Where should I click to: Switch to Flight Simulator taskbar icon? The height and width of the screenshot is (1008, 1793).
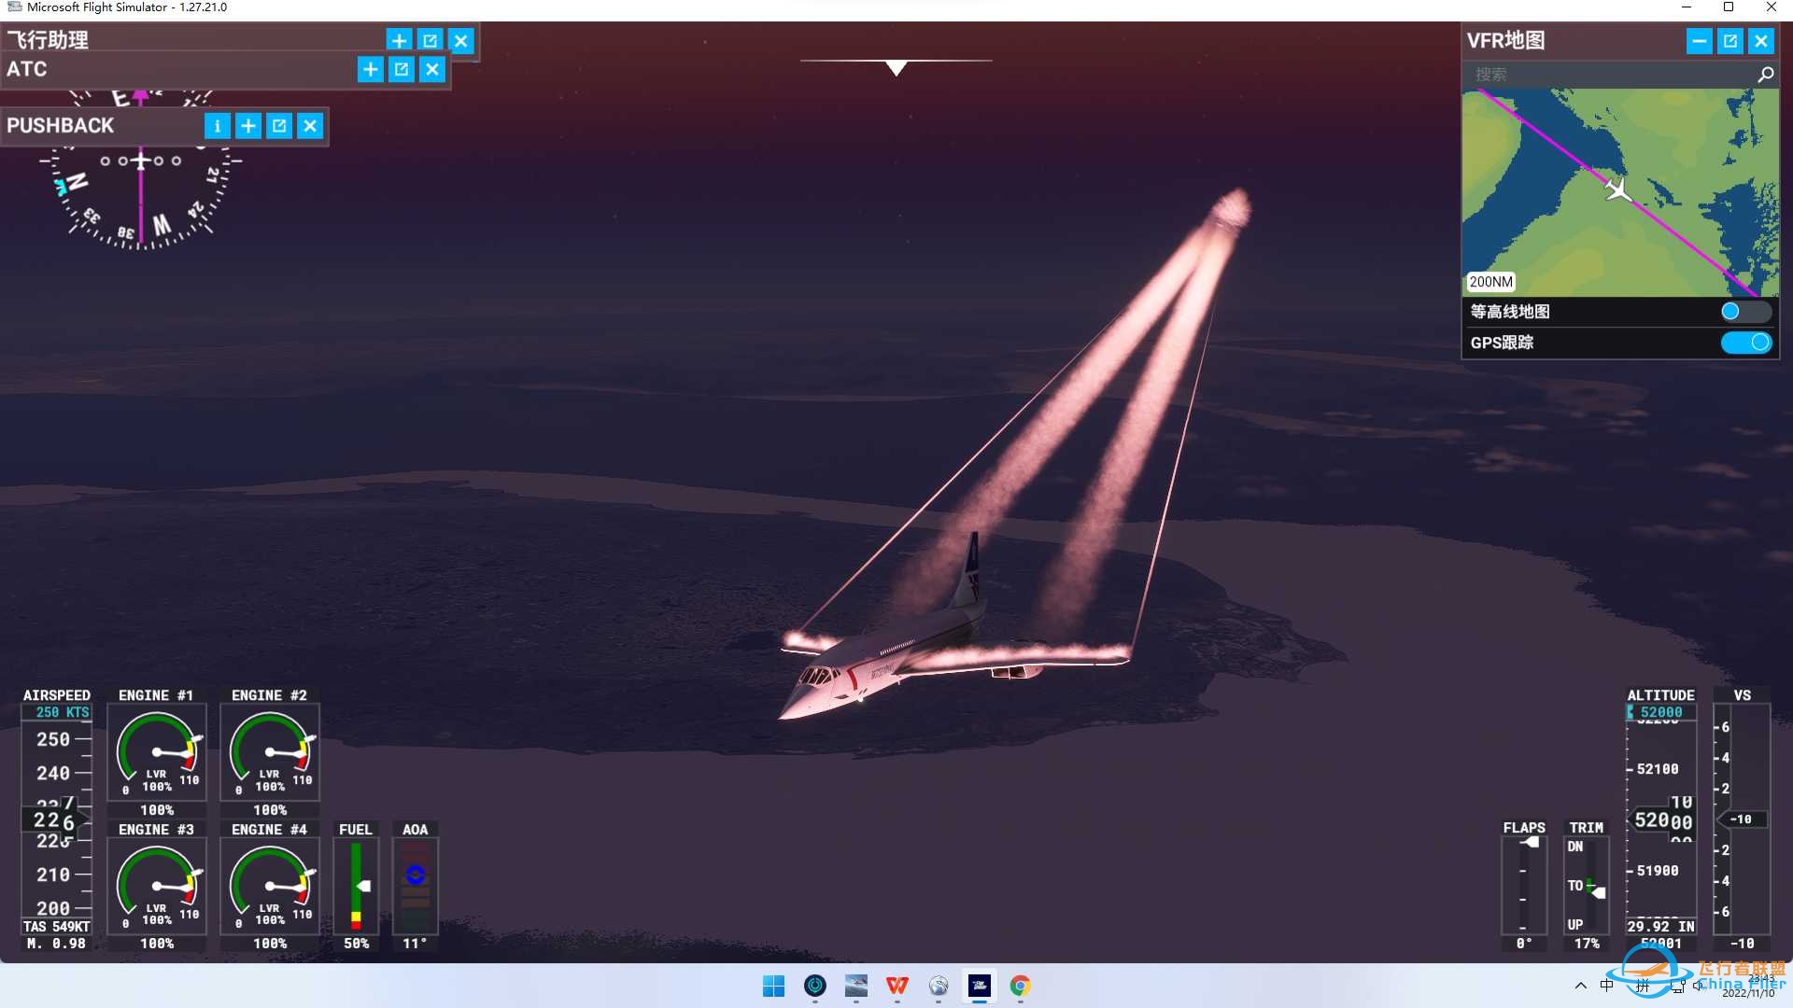click(x=980, y=986)
